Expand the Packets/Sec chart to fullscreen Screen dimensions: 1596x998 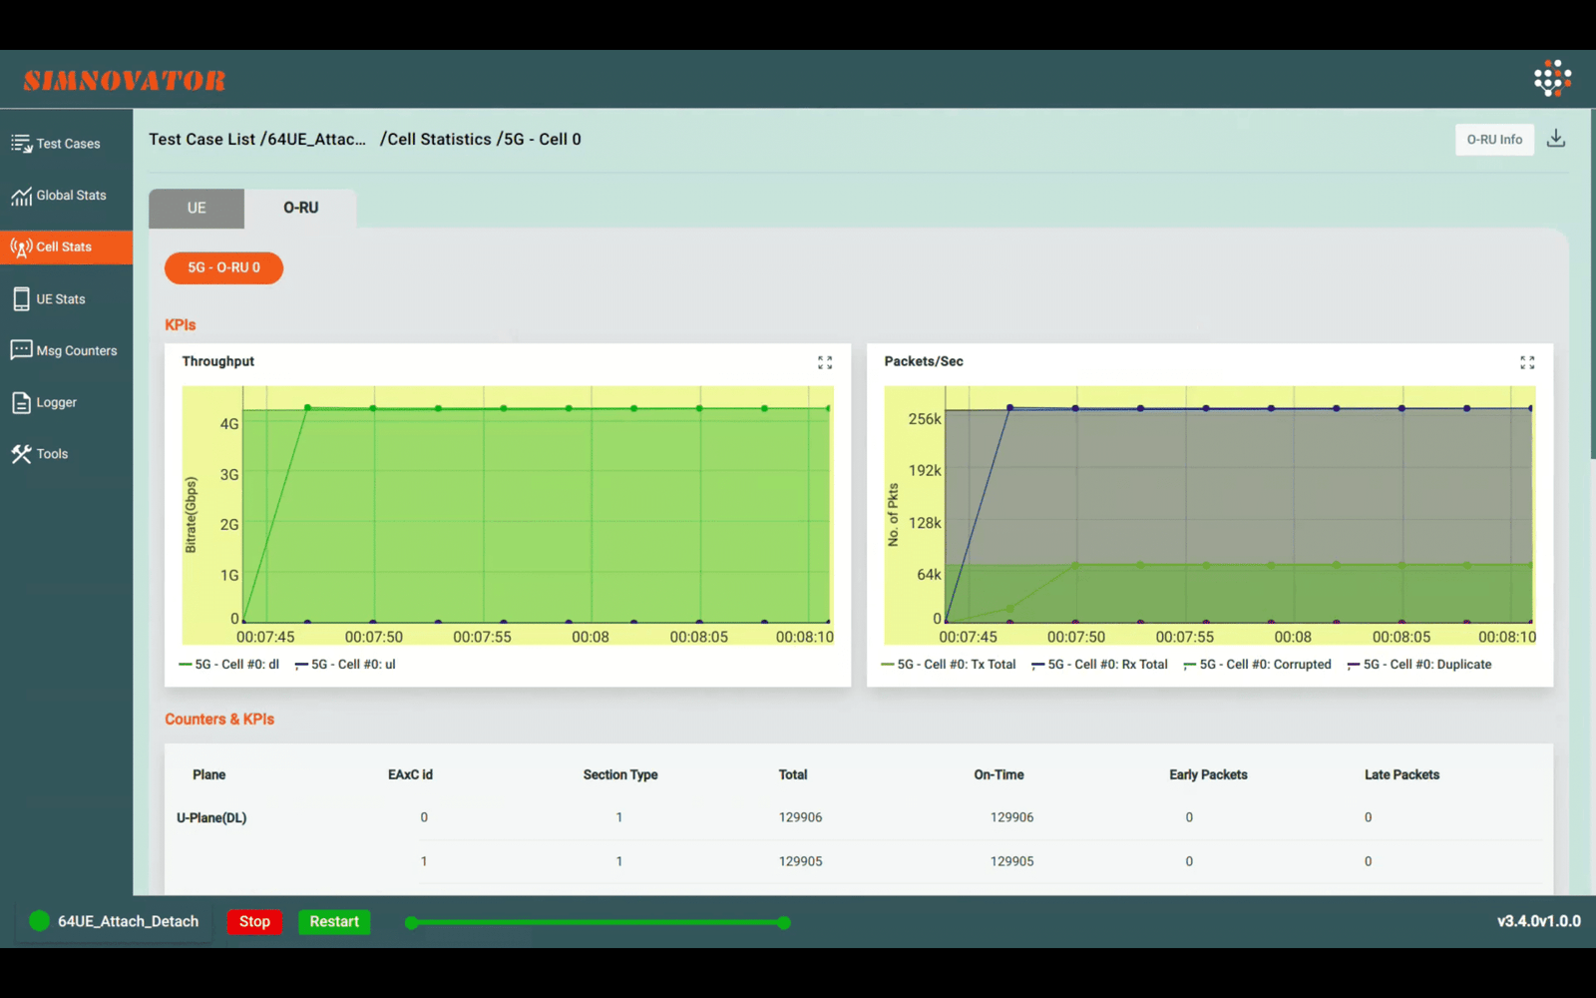coord(1527,362)
